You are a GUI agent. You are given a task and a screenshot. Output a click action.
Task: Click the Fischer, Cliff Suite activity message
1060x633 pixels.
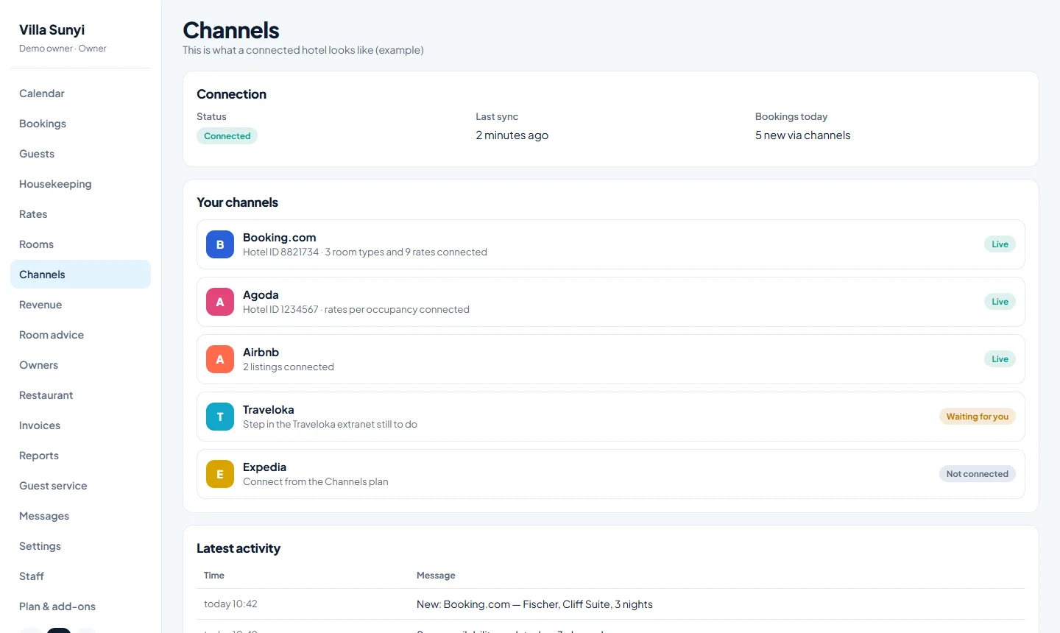534,604
